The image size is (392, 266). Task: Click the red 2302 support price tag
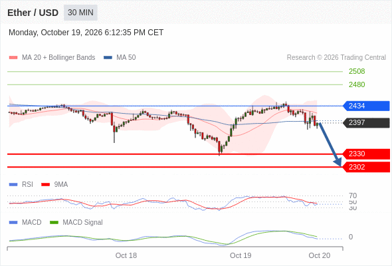click(x=366, y=167)
